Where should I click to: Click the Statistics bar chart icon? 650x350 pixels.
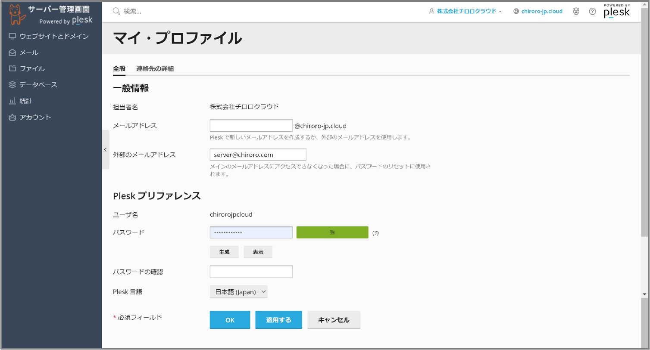[12, 101]
